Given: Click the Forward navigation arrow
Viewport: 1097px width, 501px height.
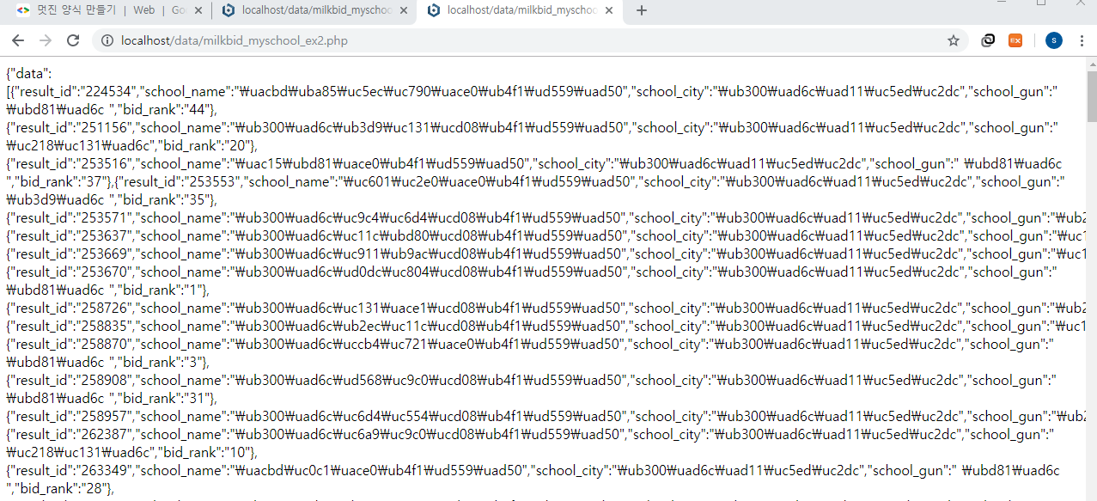Looking at the screenshot, I should [x=46, y=40].
